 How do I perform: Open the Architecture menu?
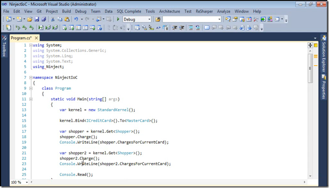[x=170, y=11]
